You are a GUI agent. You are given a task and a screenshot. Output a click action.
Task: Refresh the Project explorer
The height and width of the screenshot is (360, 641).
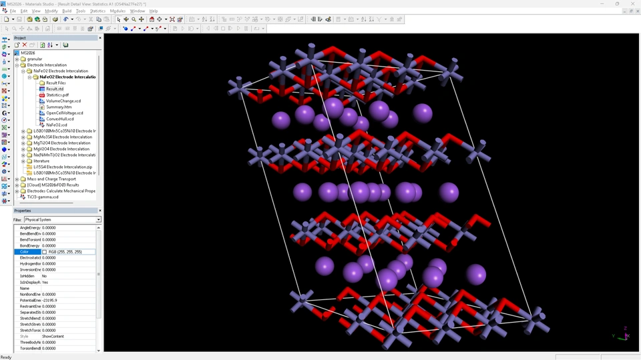43,45
